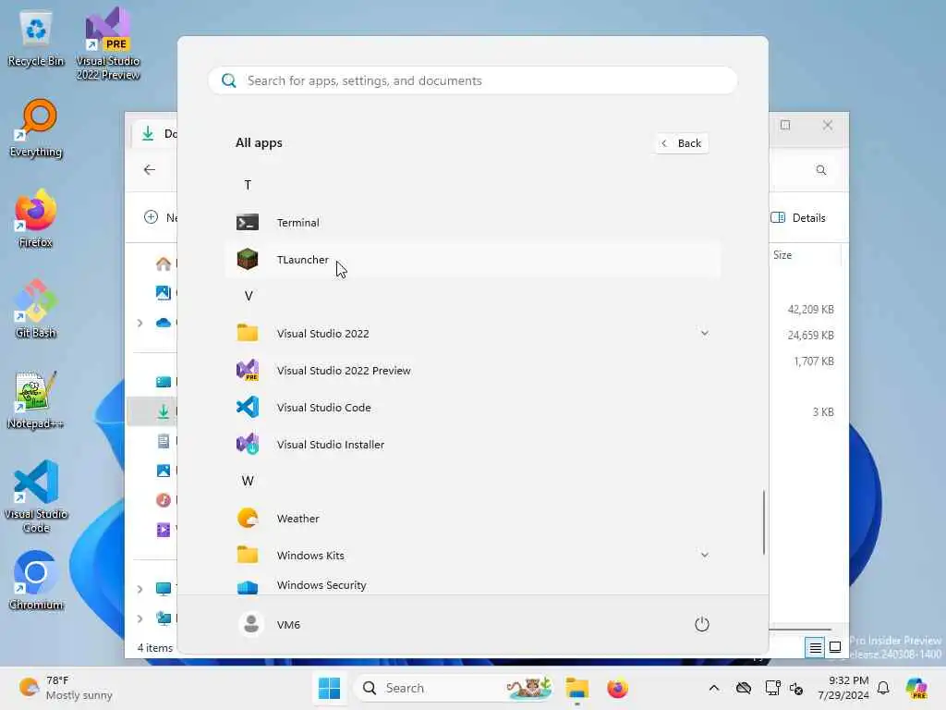Click the File Explorer search icon
The image size is (946, 710).
pyautogui.click(x=821, y=170)
